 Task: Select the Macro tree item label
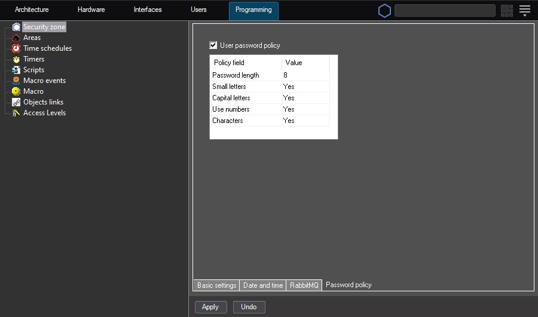pyautogui.click(x=33, y=91)
